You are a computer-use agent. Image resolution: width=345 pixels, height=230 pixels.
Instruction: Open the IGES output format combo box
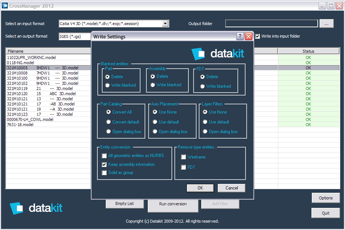pos(75,36)
